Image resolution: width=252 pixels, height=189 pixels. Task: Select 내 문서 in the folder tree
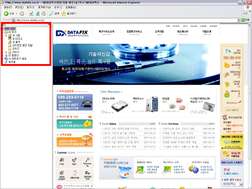click(12, 32)
